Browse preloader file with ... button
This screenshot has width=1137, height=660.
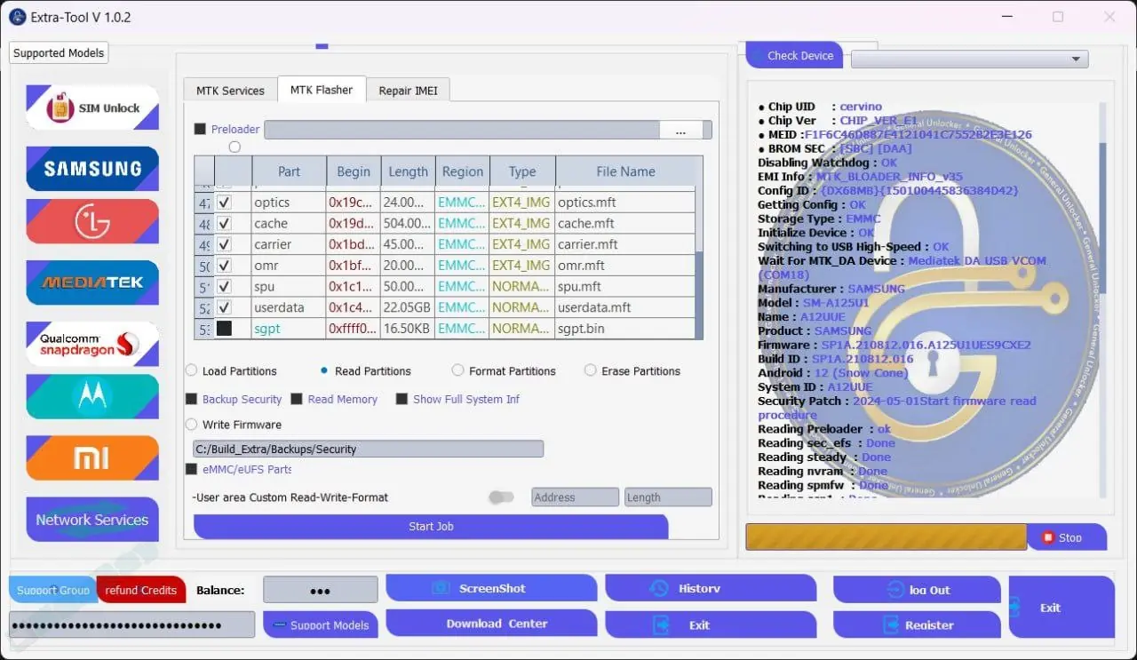coord(680,131)
